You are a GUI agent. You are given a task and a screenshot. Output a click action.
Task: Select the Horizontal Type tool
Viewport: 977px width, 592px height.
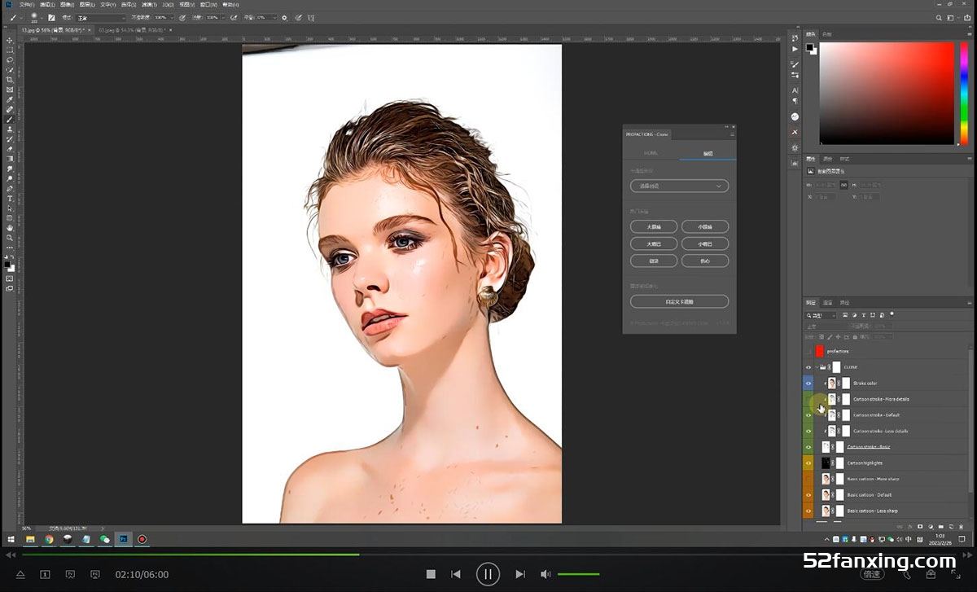(x=10, y=199)
